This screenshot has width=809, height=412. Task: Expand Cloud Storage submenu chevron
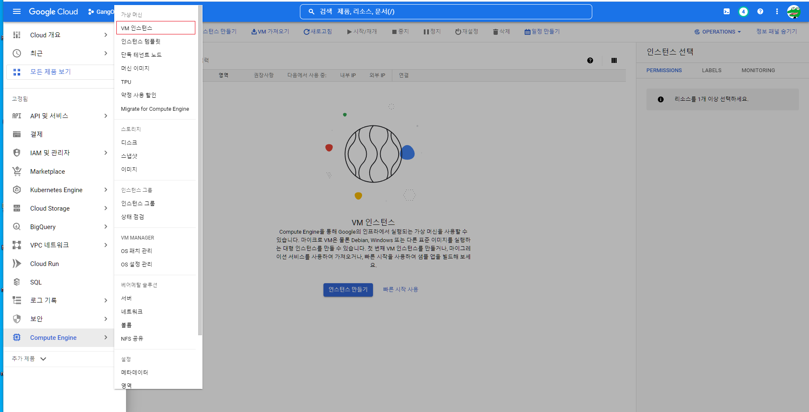105,208
